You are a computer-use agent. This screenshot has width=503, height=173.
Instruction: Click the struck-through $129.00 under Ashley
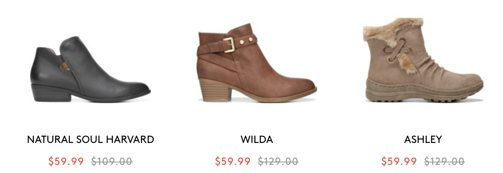pos(444,161)
